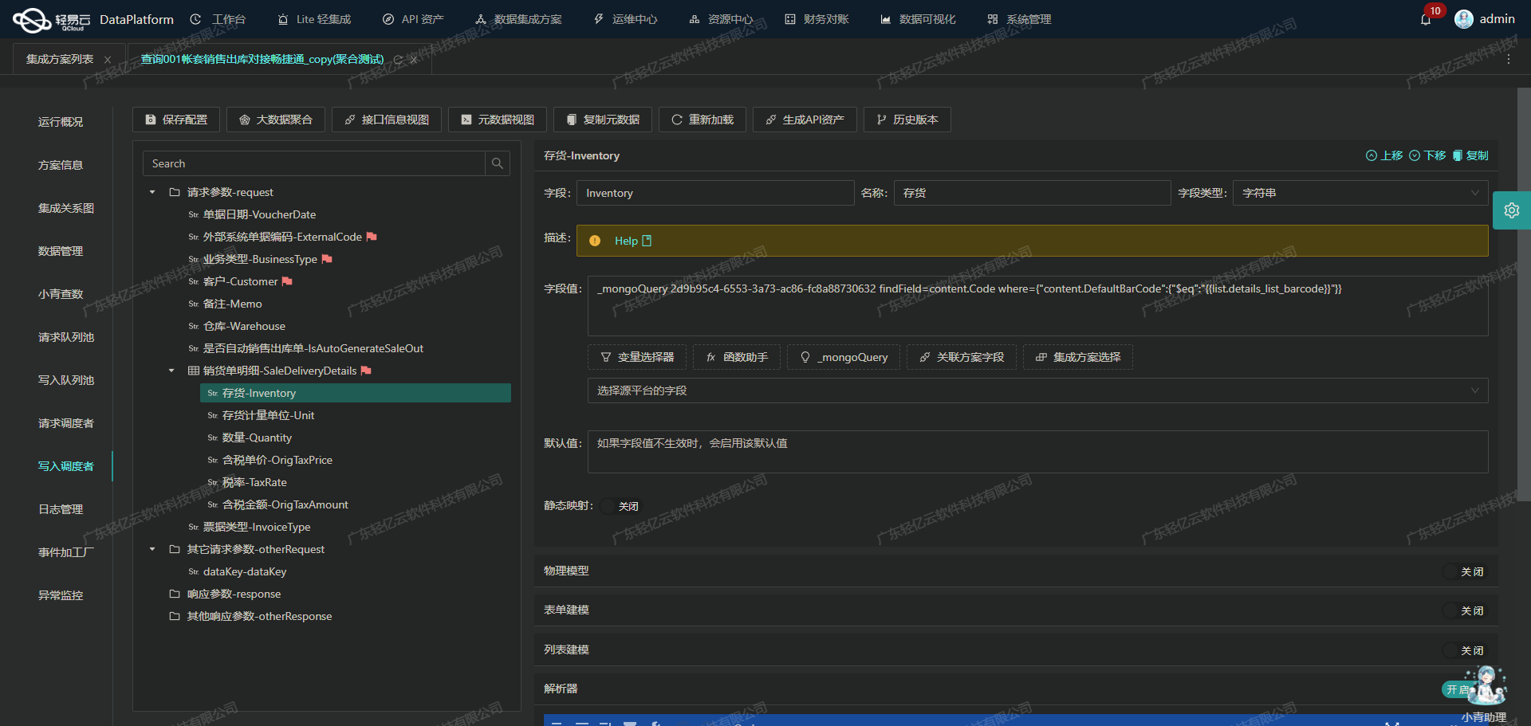The image size is (1531, 726).
Task: Click the settings gear on the right edge
Action: (1512, 210)
